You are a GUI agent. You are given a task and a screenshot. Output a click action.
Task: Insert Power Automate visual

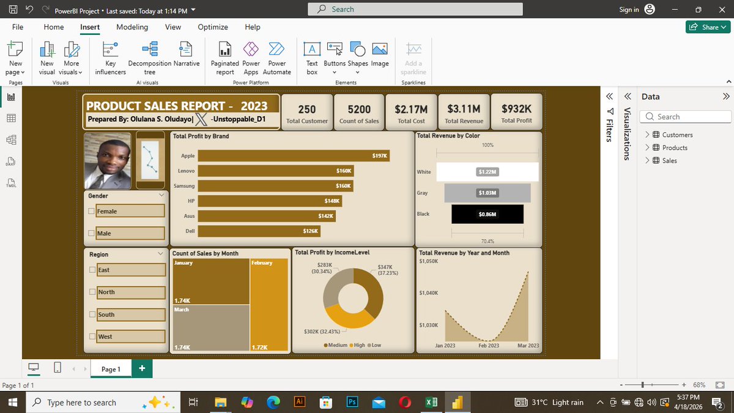tap(276, 58)
